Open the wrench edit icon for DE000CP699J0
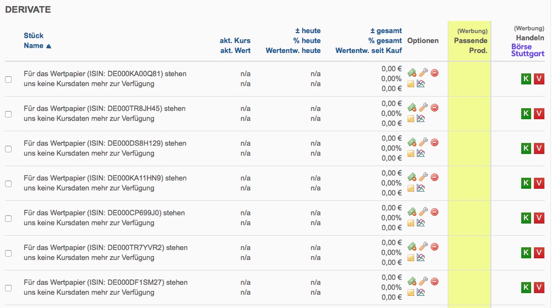 point(423,211)
